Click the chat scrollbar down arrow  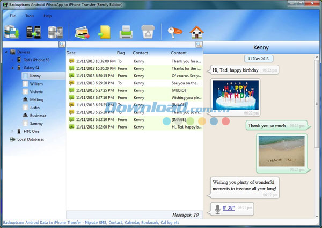tap(317, 216)
